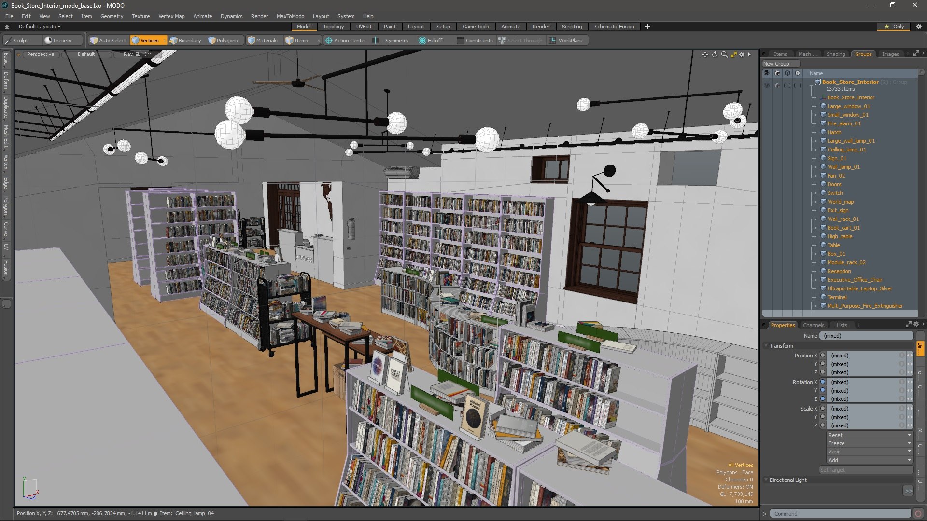Open the layout settings gear icon
The height and width of the screenshot is (521, 927).
click(919, 27)
